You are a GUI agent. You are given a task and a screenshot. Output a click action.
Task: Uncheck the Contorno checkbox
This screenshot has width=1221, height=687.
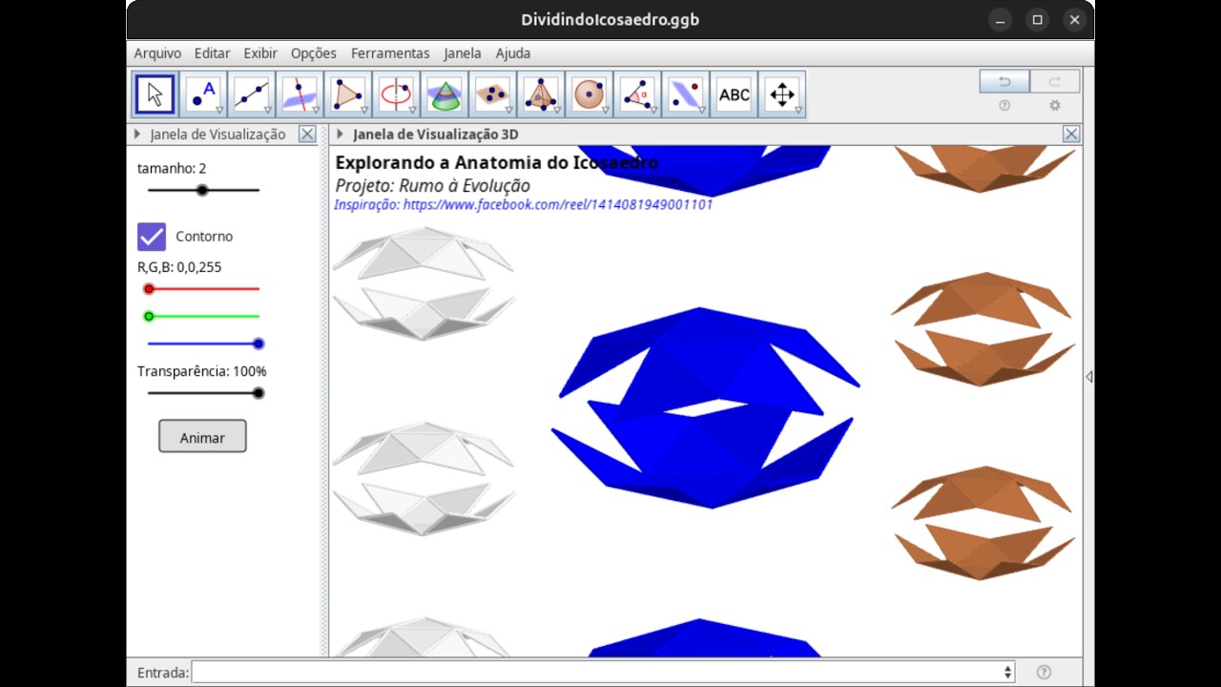click(x=152, y=236)
